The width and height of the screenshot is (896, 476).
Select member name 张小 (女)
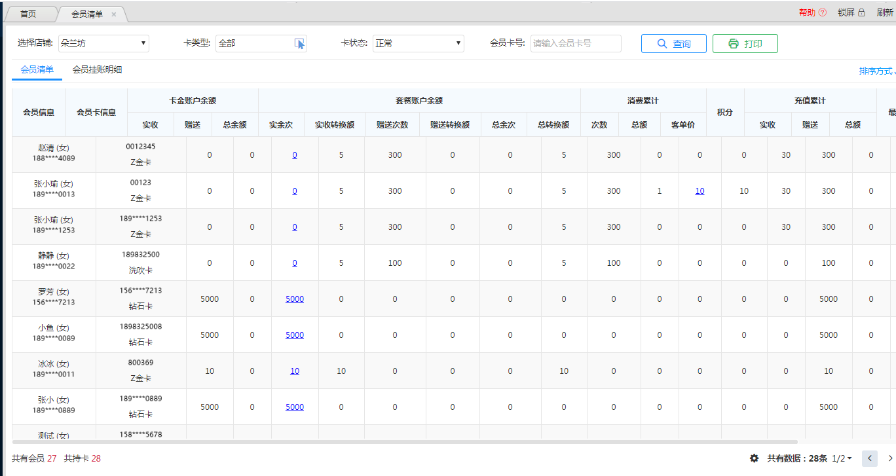54,400
